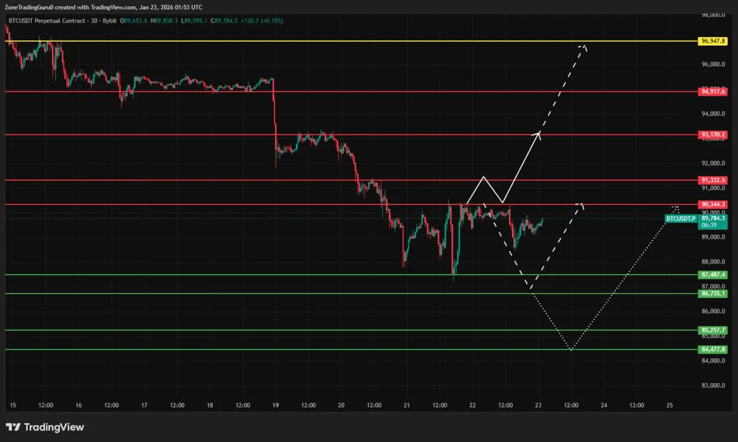This screenshot has height=442, width=738.
Task: Click the green 86,735.1 price label
Action: coord(713,294)
